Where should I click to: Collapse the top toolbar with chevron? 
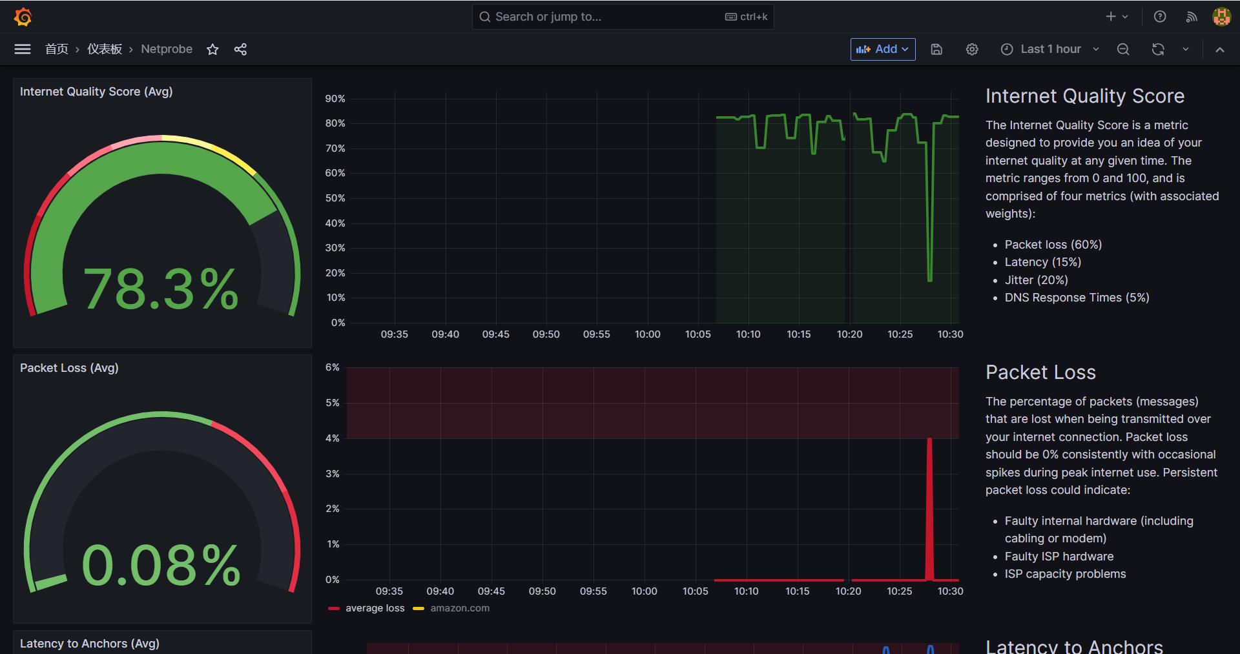1220,49
